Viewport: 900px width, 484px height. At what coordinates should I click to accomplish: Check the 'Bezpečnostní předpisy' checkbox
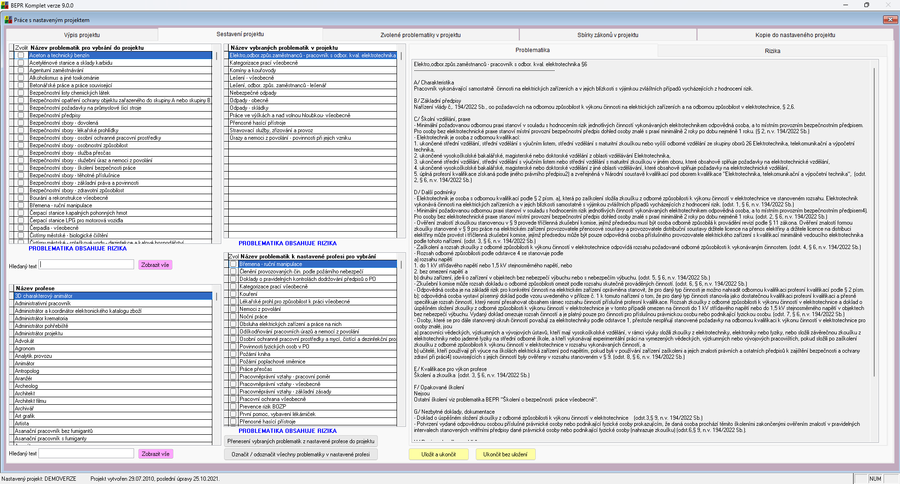(21, 115)
